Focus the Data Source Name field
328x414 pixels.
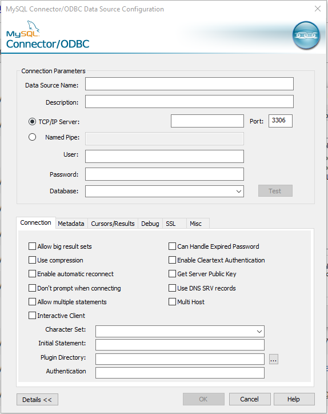coord(189,83)
